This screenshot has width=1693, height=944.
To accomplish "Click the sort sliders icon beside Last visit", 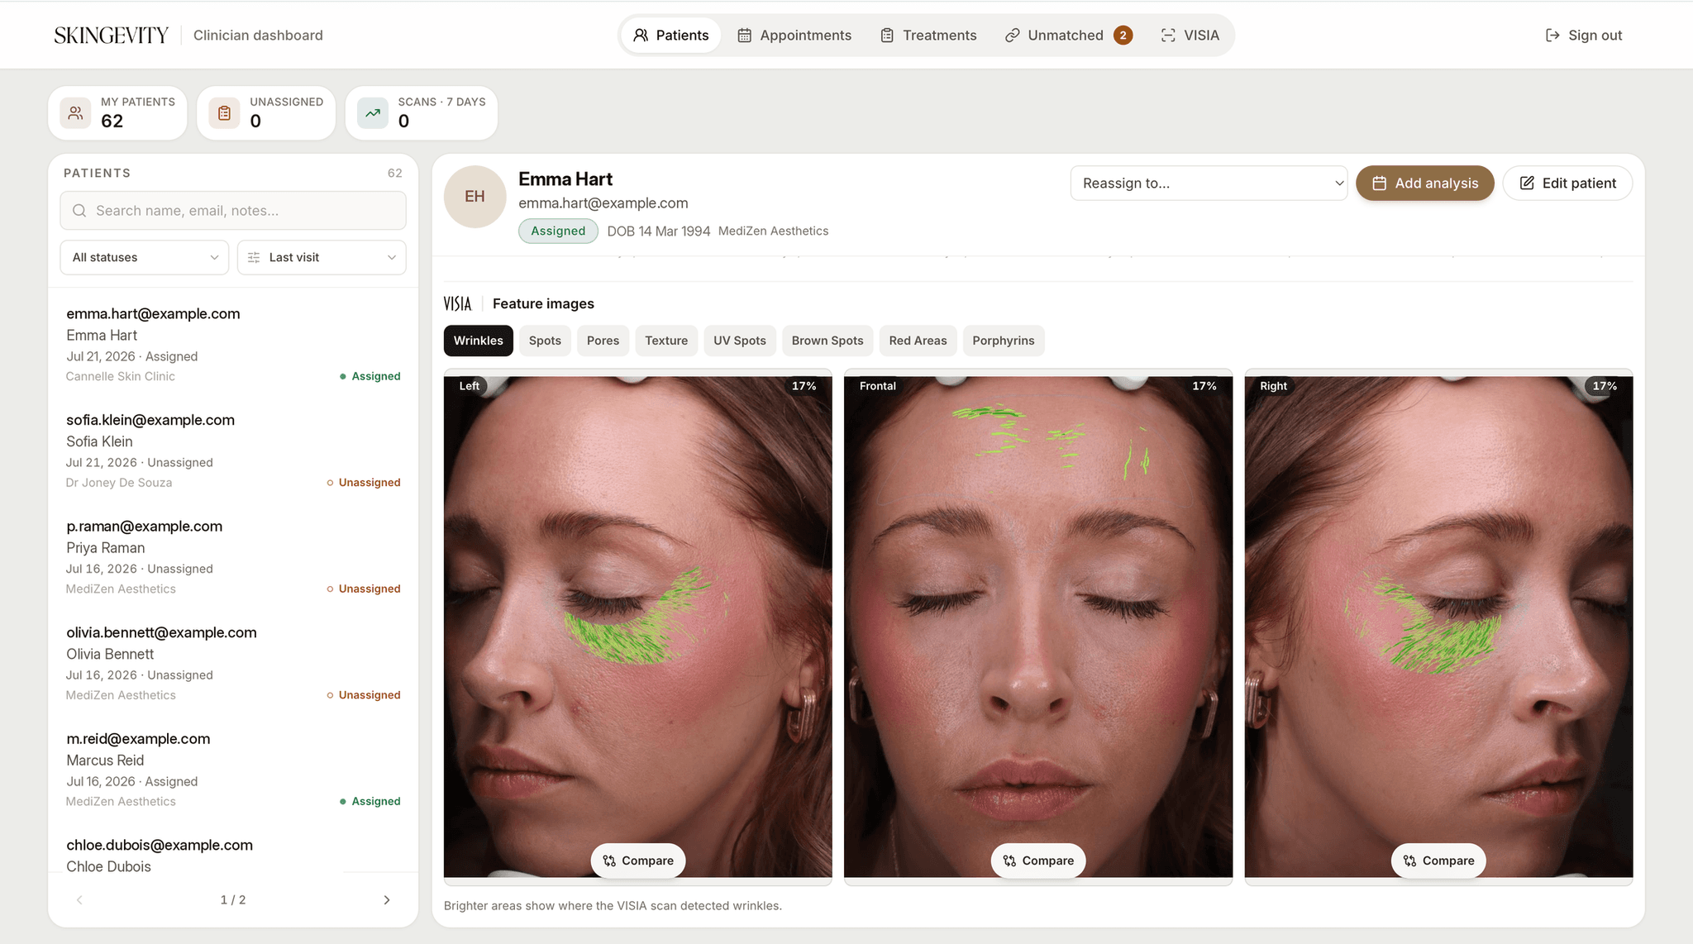I will 254,257.
